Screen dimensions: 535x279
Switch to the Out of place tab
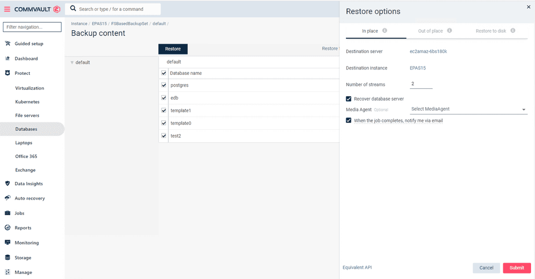[430, 31]
